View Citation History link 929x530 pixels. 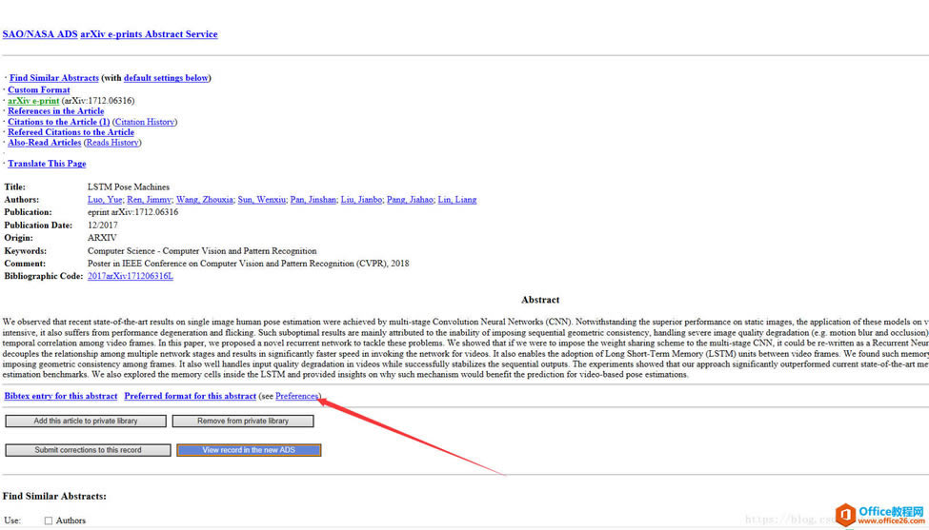pos(145,122)
